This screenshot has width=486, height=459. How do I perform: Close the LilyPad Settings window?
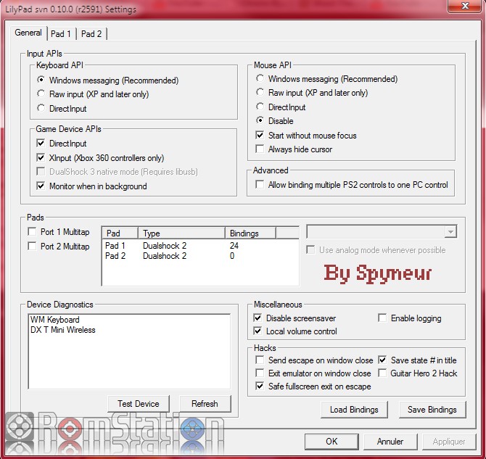click(x=465, y=6)
